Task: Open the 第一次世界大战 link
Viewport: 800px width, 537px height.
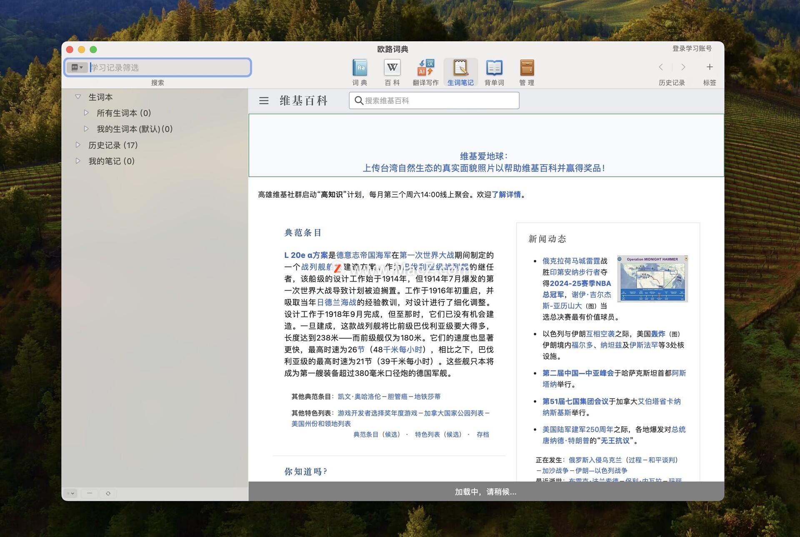Action: 427,255
